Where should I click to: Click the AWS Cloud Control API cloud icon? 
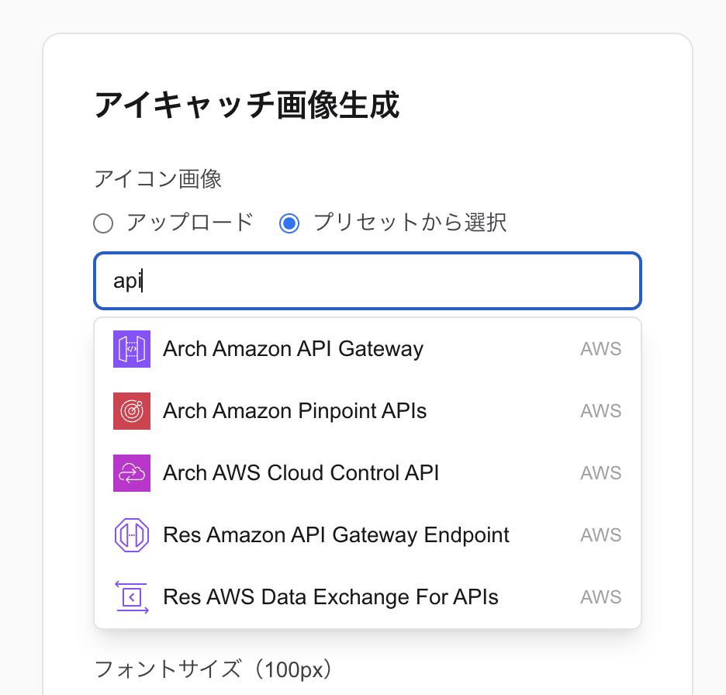click(132, 473)
